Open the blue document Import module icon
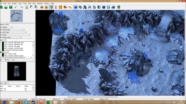This screenshot has width=186, height=104. click(x=94, y=7)
